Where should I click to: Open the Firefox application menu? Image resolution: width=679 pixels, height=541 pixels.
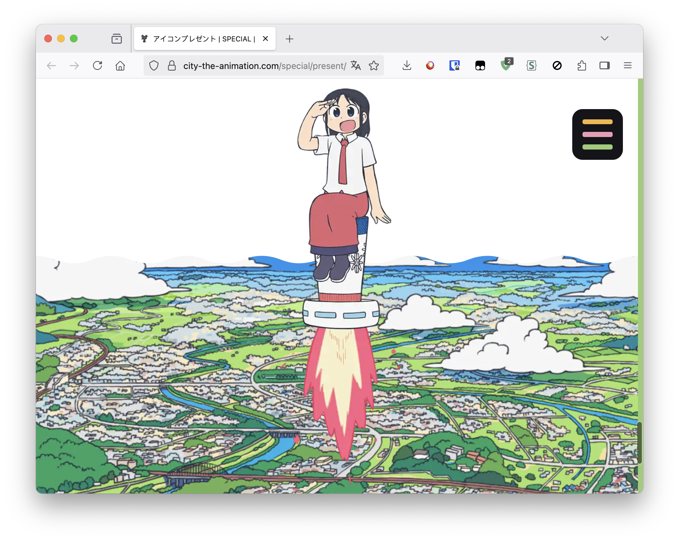click(628, 66)
